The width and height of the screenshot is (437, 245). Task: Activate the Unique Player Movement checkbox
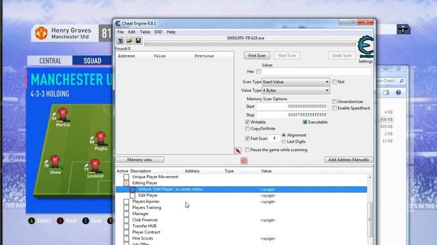click(x=126, y=177)
